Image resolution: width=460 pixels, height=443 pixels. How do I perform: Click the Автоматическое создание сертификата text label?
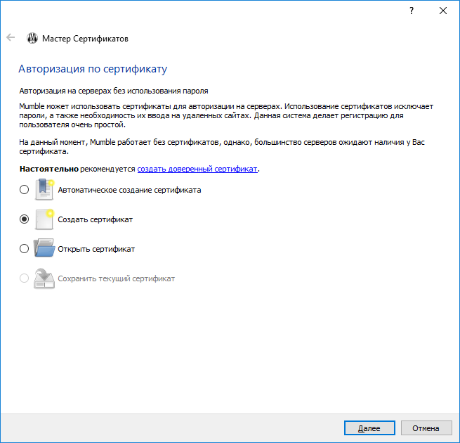129,190
